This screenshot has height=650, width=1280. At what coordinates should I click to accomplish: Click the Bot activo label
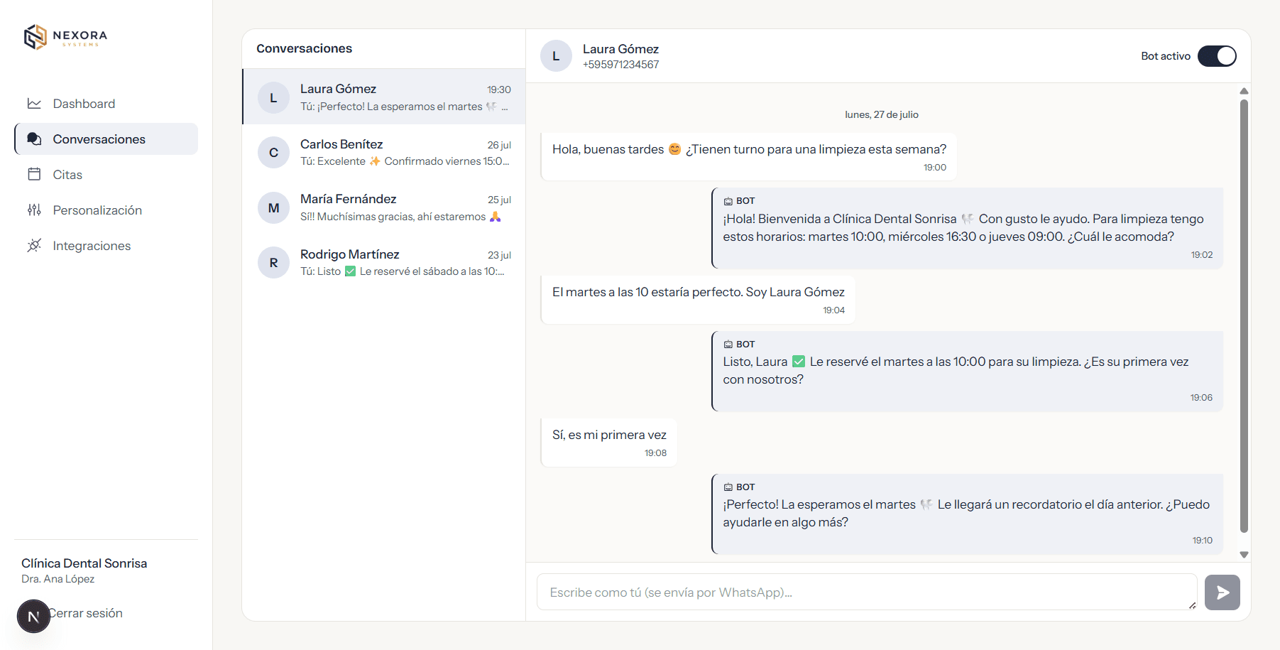(1166, 56)
